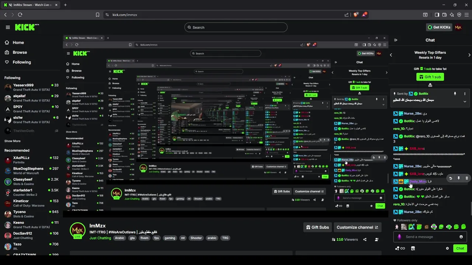The height and width of the screenshot is (265, 472).
Task: Open Brave Leo AI assistant
Action: [452, 15]
